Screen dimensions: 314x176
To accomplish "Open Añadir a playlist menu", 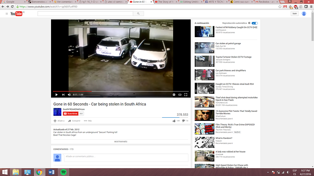I will coord(59,121).
